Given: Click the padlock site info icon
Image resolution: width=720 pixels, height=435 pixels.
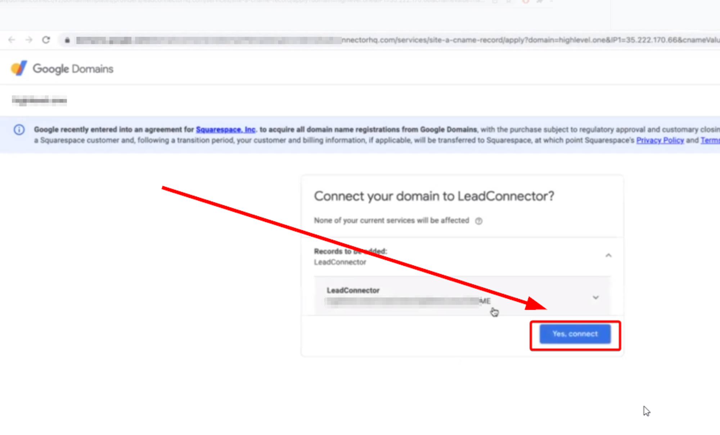Looking at the screenshot, I should point(67,40).
